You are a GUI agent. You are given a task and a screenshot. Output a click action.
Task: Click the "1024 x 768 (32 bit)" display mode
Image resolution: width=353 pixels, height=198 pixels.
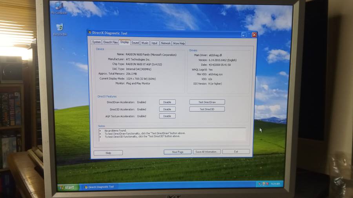pos(137,79)
